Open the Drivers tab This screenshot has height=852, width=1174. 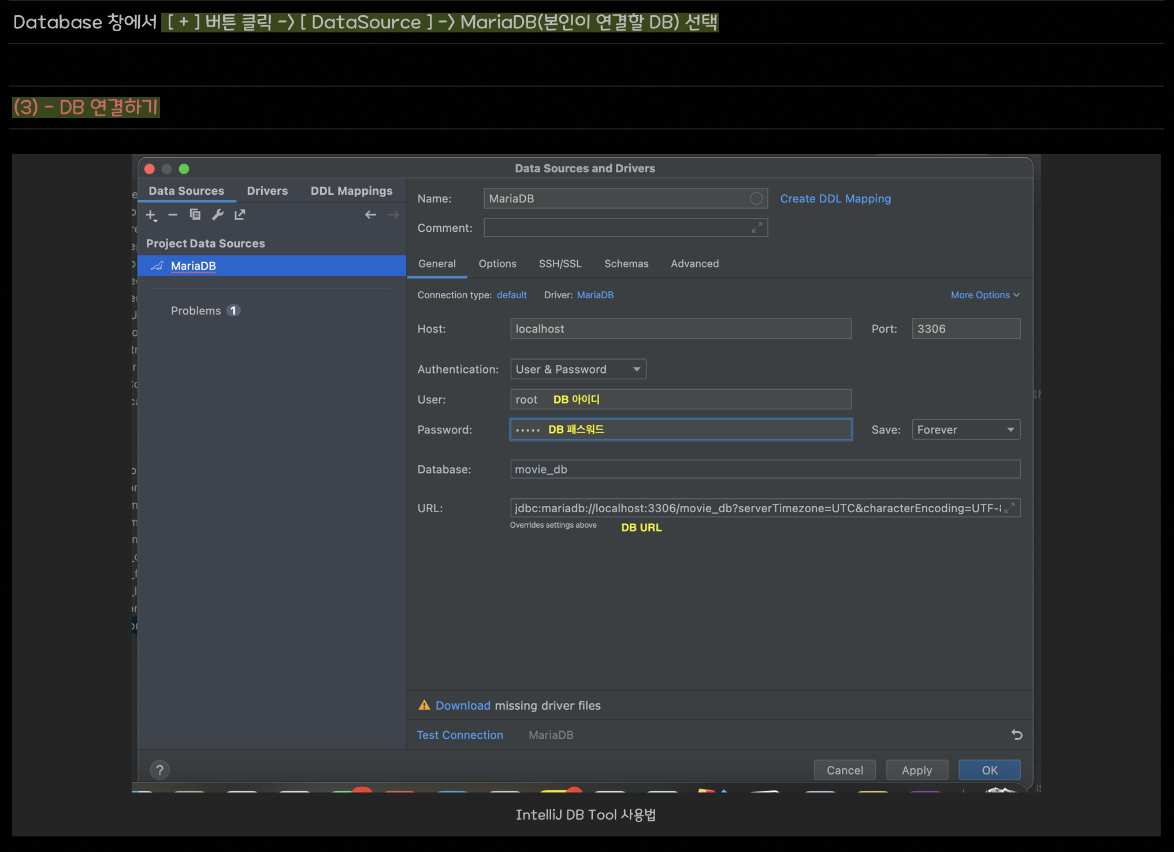tap(267, 191)
